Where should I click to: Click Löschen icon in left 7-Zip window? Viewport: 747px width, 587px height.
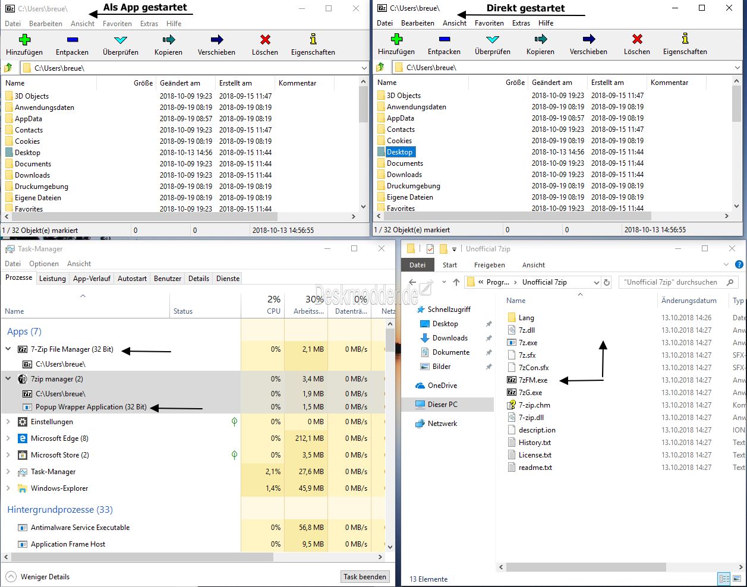(265, 40)
